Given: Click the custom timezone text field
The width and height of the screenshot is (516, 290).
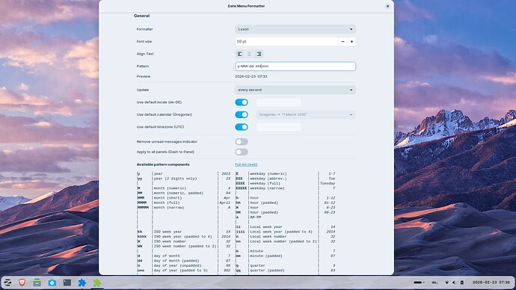Looking at the screenshot, I should (278, 127).
